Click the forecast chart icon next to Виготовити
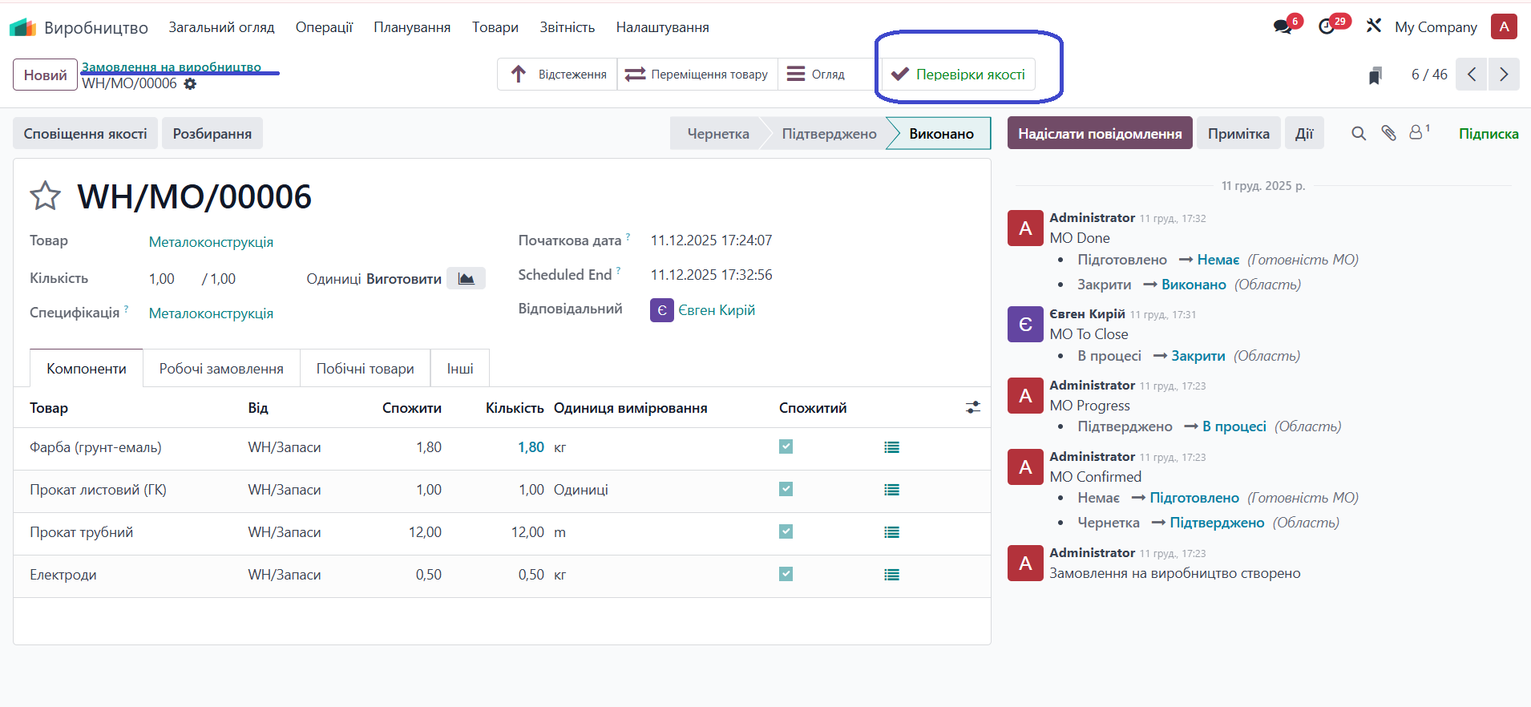Image resolution: width=1531 pixels, height=707 pixels. (x=466, y=279)
